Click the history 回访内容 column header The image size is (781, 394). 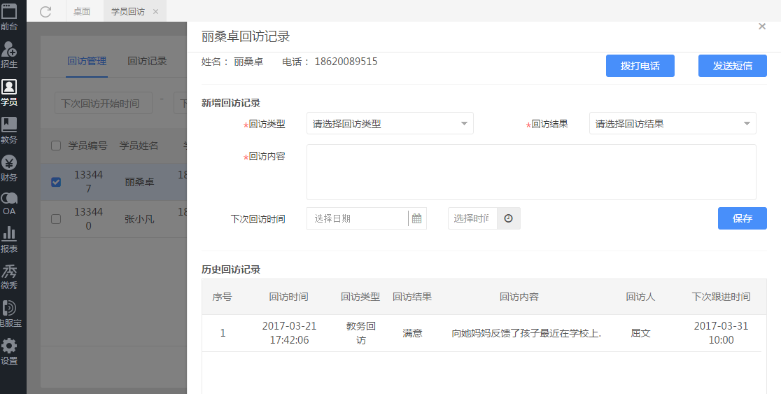coord(519,297)
